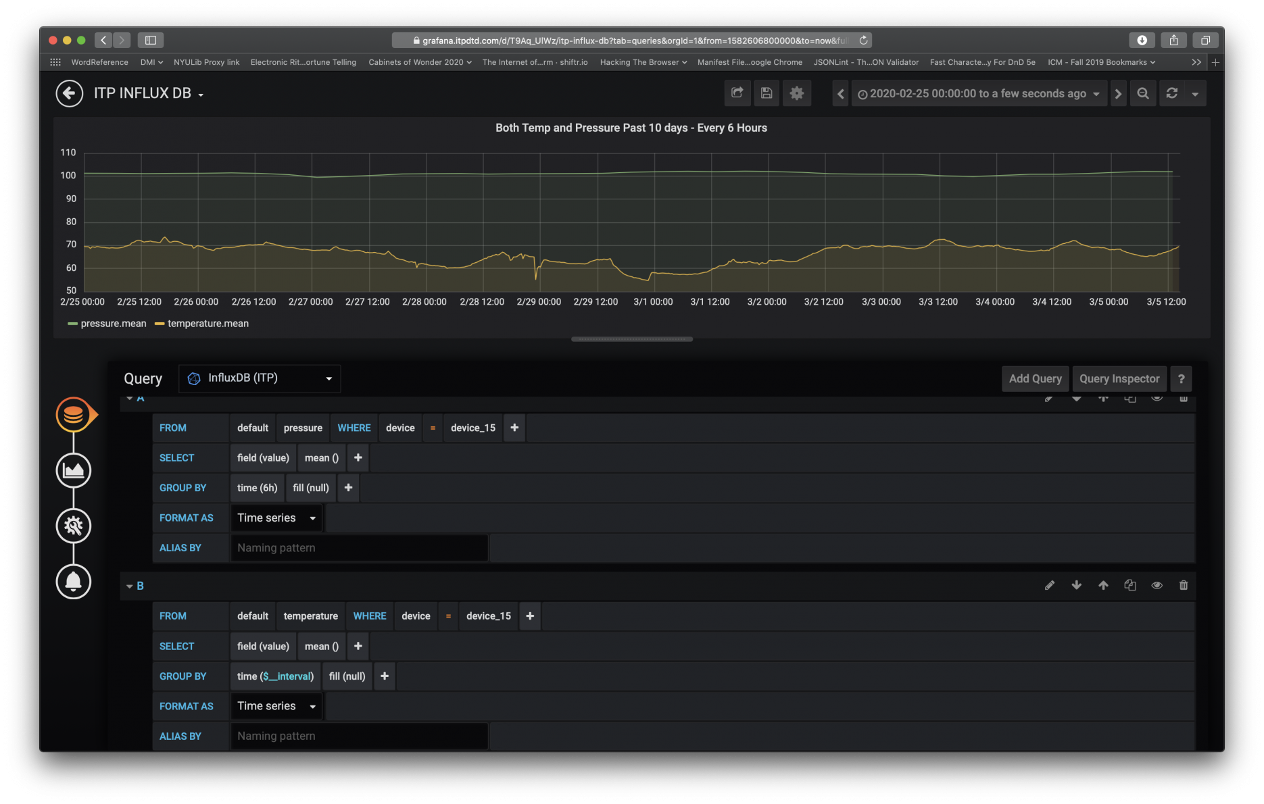Toggle edit mode for query B with the pencil icon
This screenshot has width=1264, height=804.
1050,585
